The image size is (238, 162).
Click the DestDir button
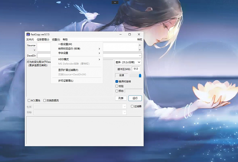click(x=31, y=56)
